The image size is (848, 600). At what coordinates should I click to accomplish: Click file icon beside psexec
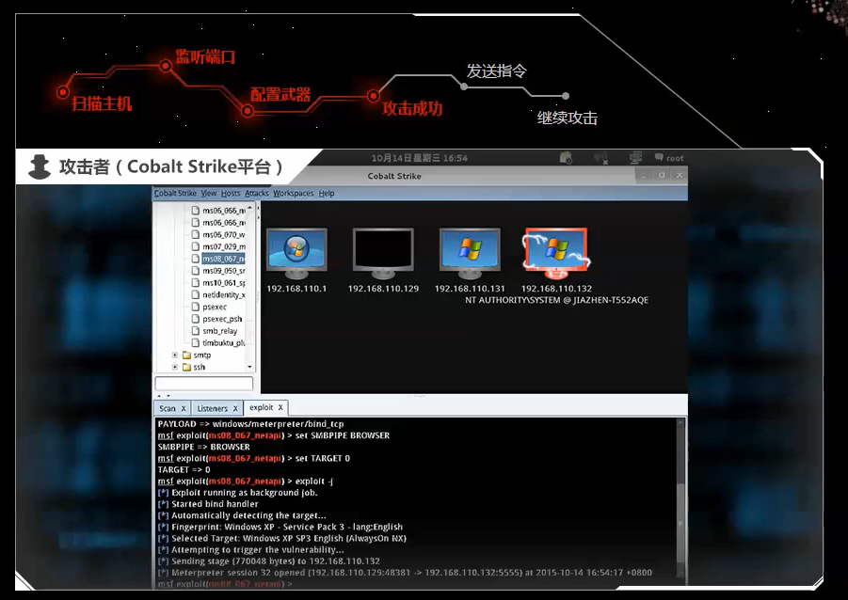tap(196, 307)
